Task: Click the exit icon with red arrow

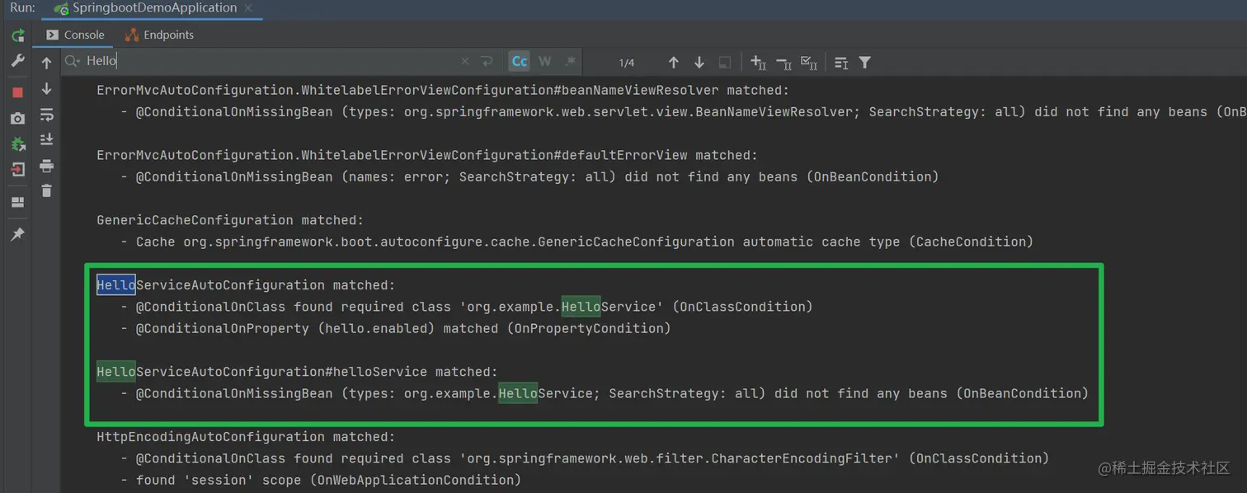Action: coord(17,170)
